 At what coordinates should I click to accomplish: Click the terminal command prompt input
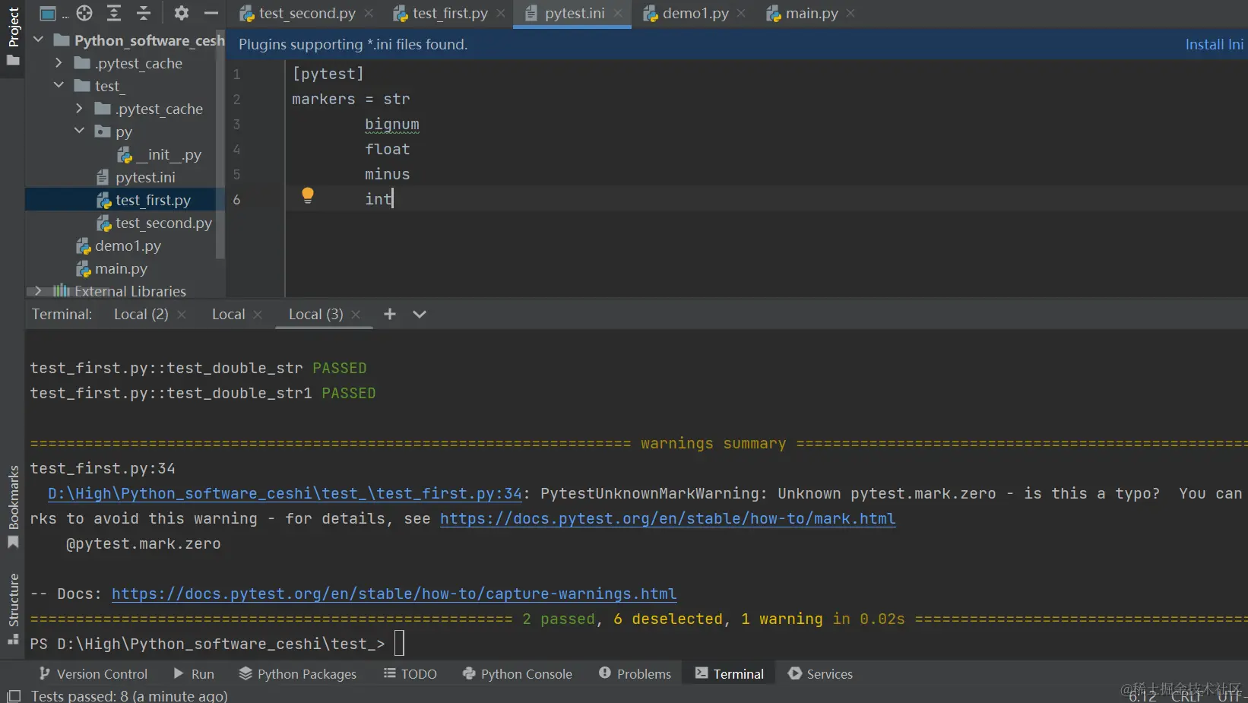coord(399,644)
